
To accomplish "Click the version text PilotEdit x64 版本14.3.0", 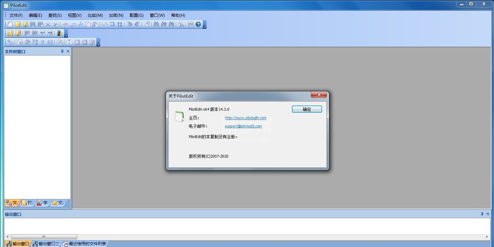I will tap(209, 109).
